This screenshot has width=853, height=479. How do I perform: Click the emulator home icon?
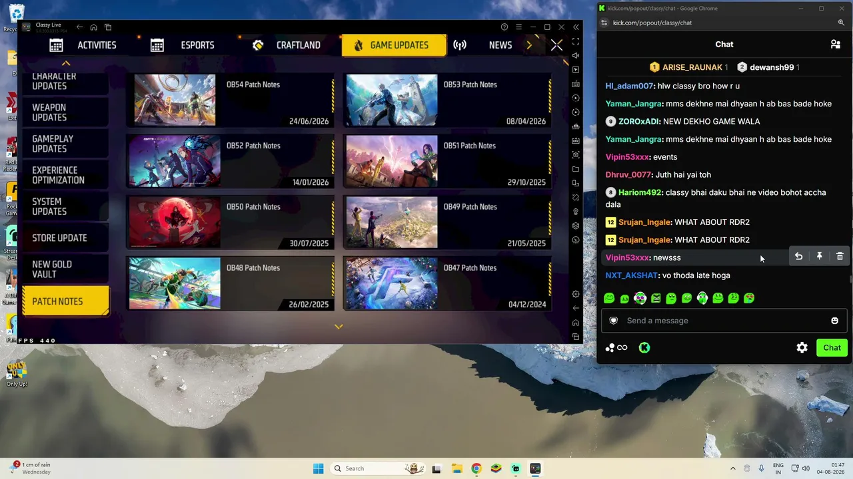pos(93,27)
